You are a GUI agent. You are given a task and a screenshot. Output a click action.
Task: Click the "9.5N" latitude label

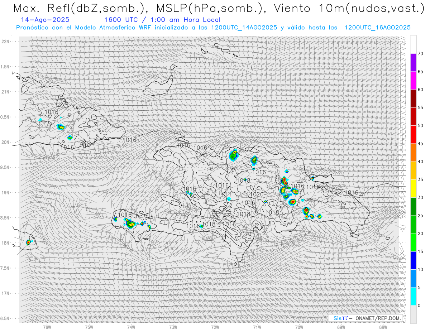(5, 167)
